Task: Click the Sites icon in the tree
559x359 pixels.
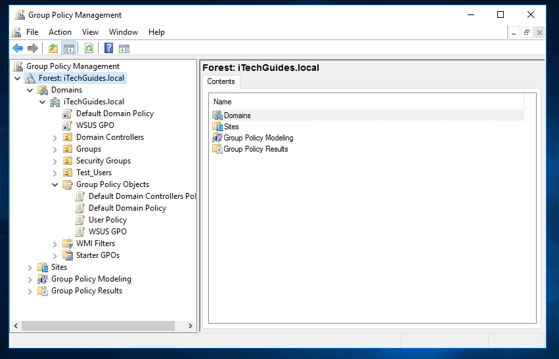Action: pos(43,267)
